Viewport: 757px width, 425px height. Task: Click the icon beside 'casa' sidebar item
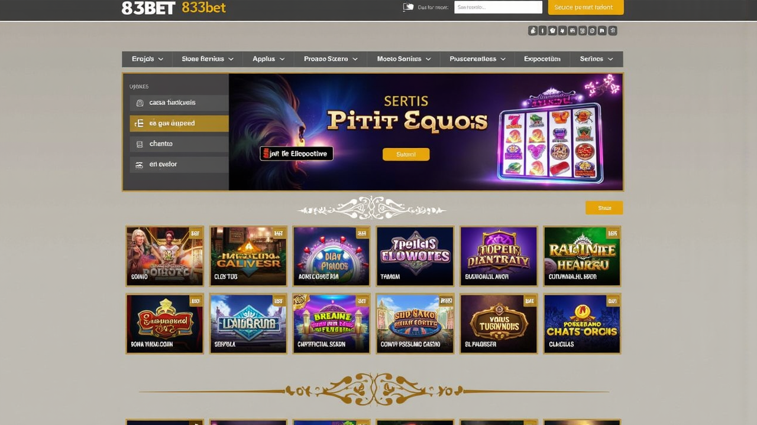140,103
